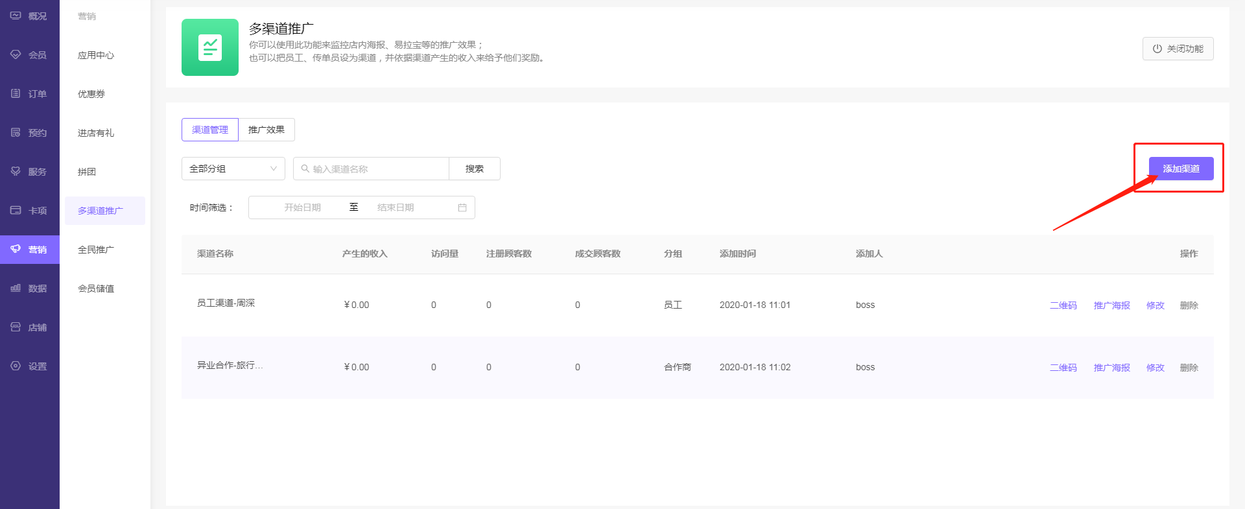Open 应用中心 in the submenu

point(96,55)
